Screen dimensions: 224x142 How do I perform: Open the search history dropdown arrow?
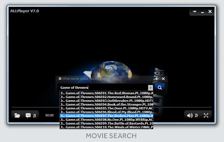150,88
